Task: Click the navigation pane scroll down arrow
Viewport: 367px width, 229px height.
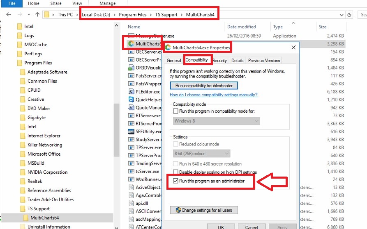Action: tap(117, 227)
